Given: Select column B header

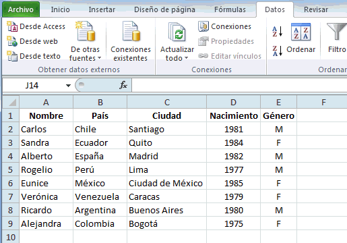Looking at the screenshot, I should (x=100, y=102).
